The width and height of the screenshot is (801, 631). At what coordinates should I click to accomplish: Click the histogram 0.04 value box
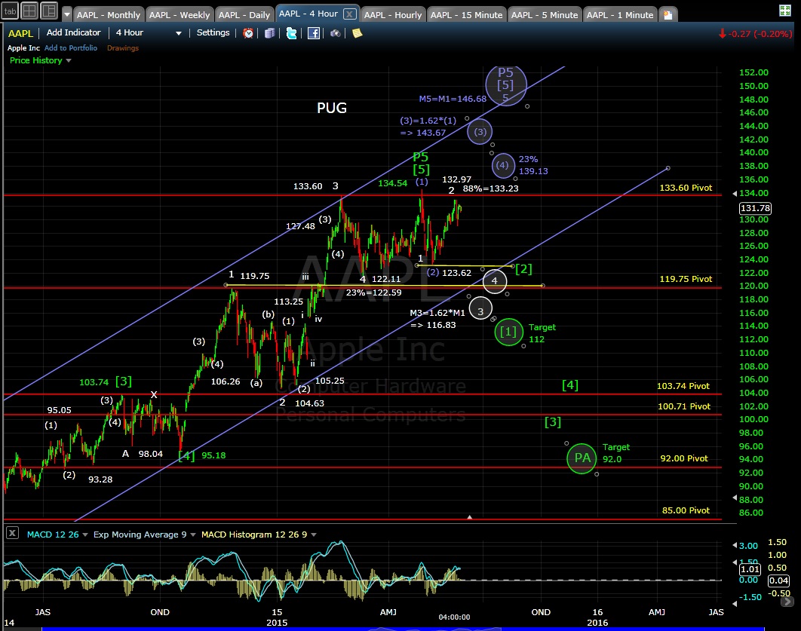[778, 580]
